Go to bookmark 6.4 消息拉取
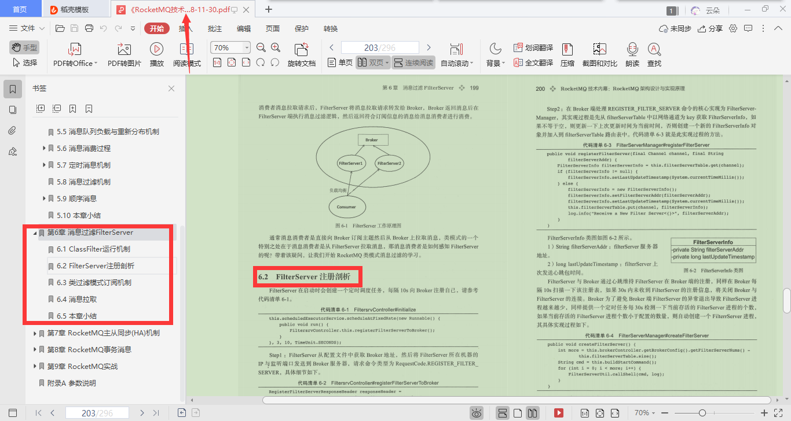 point(76,300)
